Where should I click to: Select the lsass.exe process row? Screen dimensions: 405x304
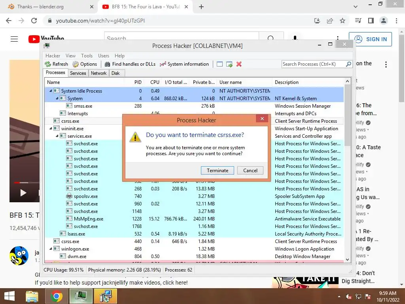tap(194, 234)
